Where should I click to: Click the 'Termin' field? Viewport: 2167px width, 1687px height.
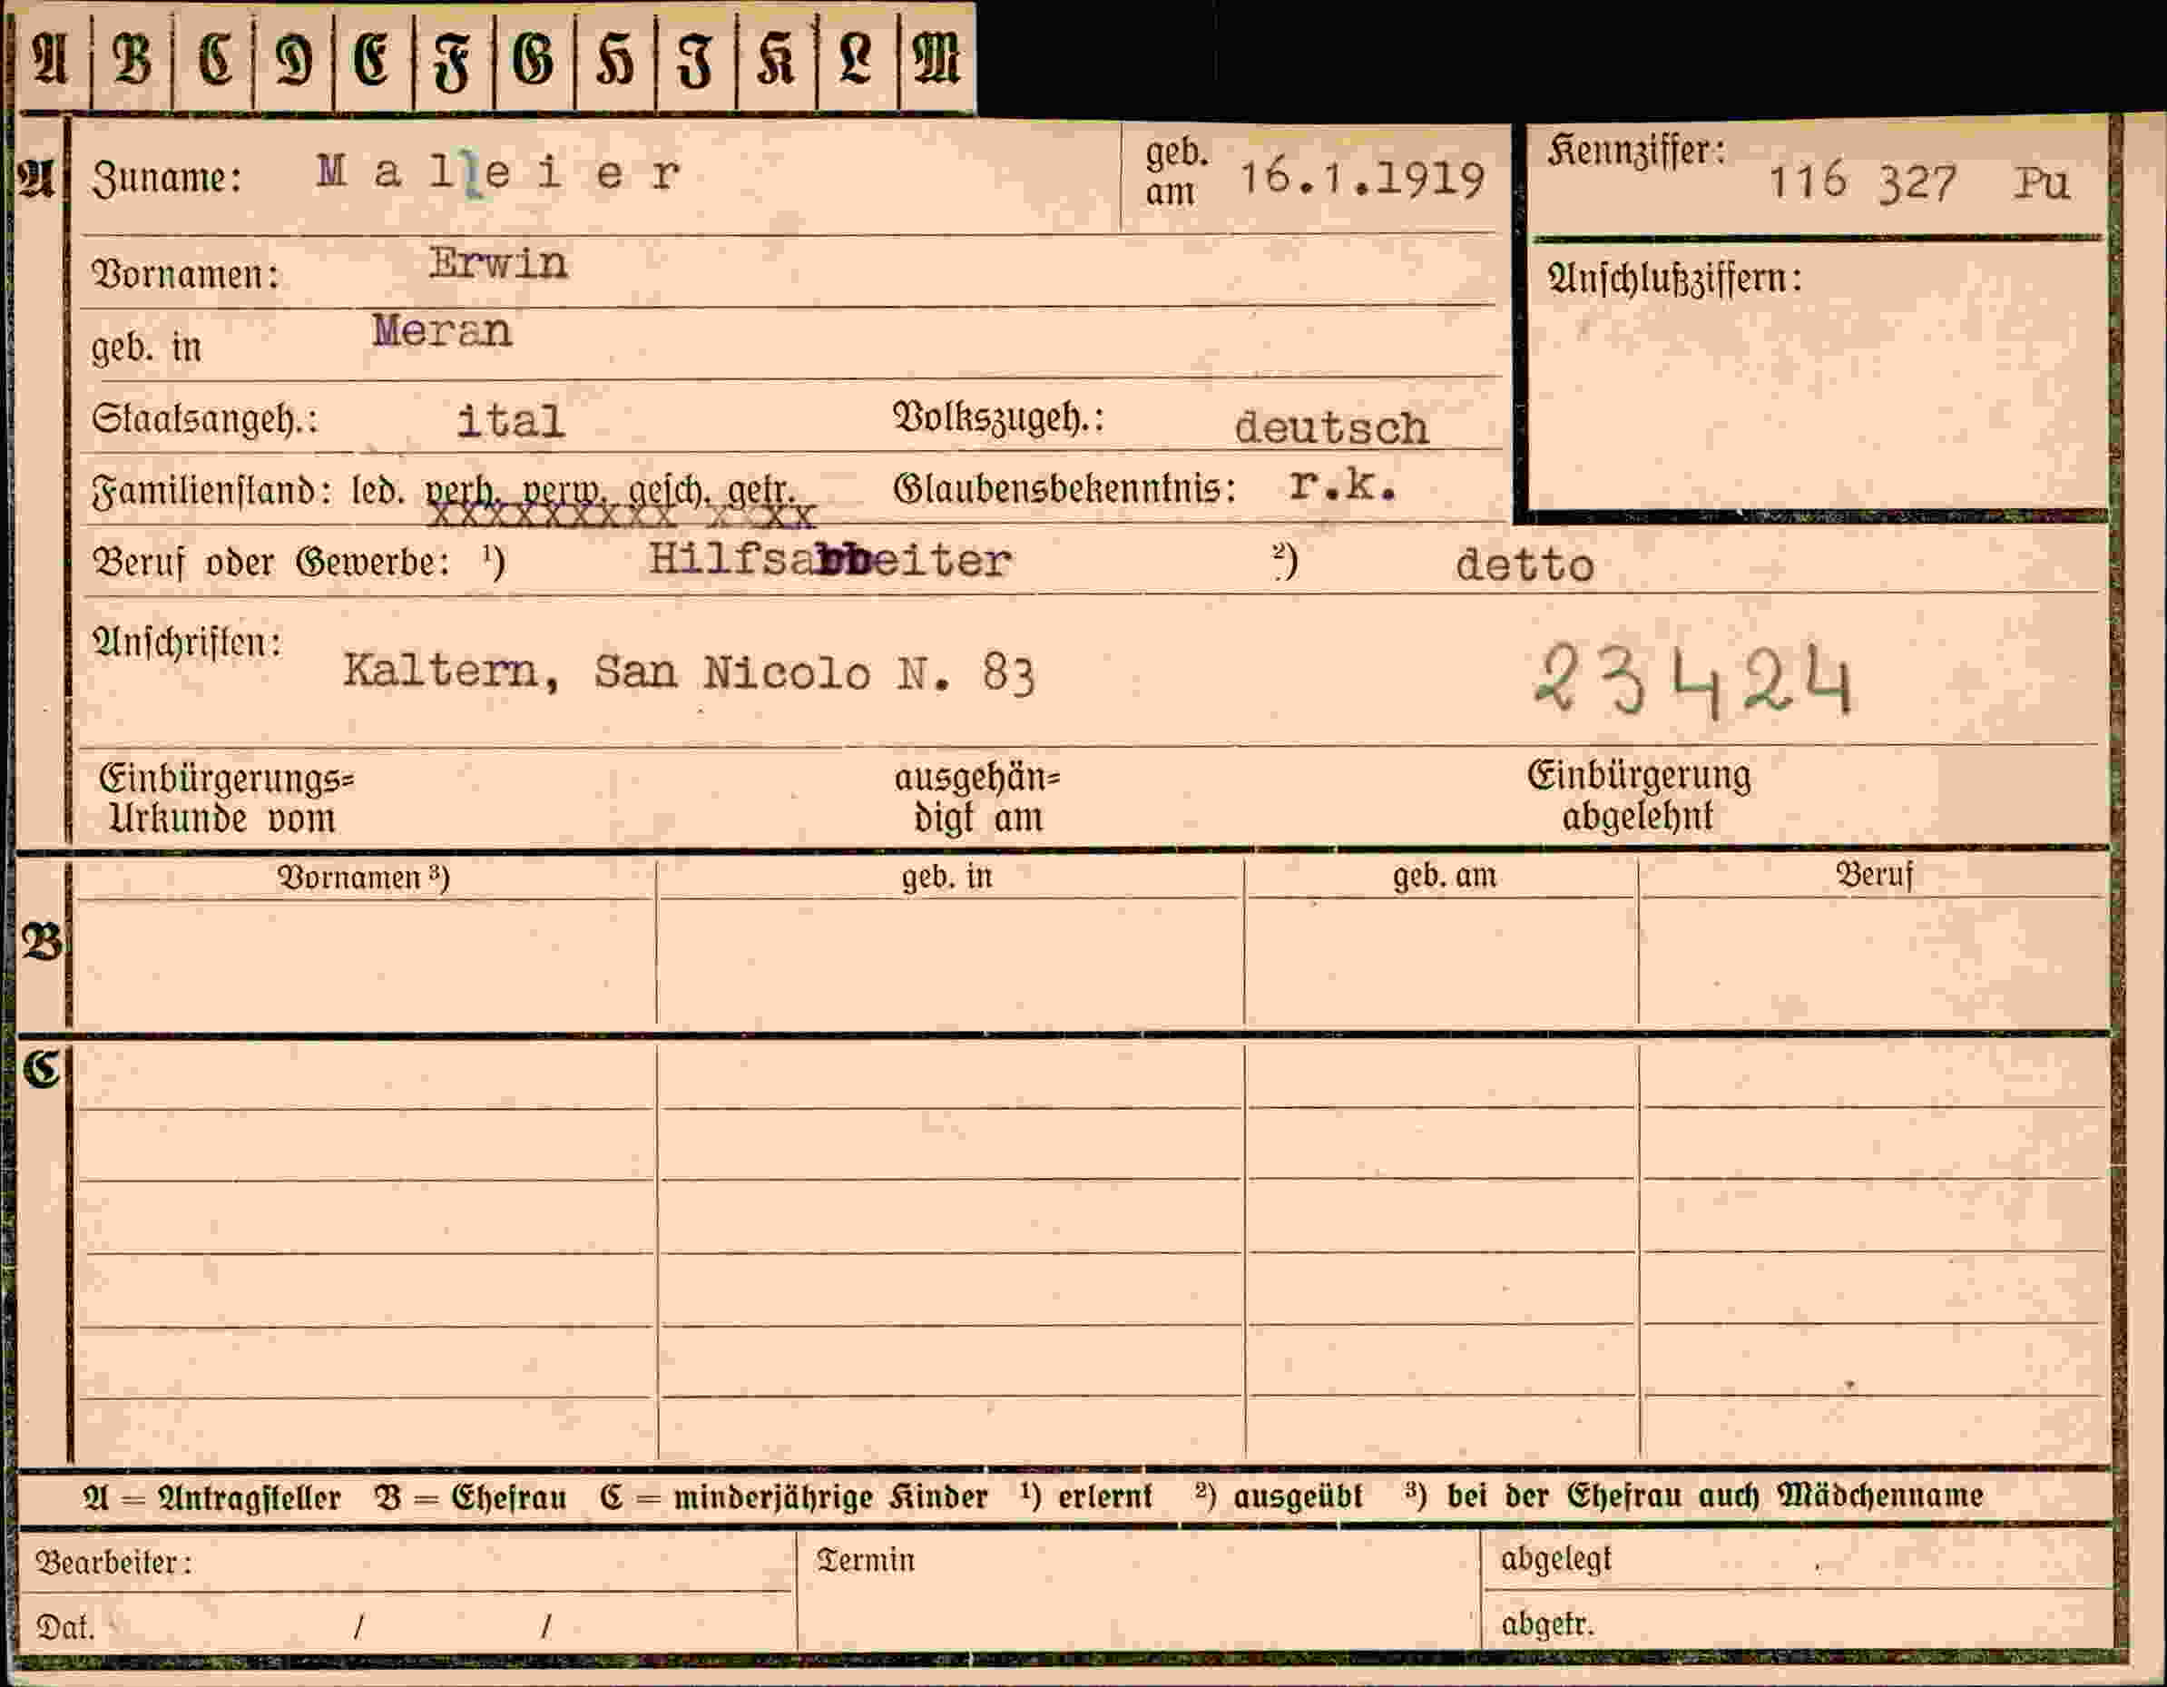click(1138, 1591)
